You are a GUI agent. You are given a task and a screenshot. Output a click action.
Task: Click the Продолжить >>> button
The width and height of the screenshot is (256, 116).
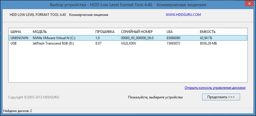[221, 97]
